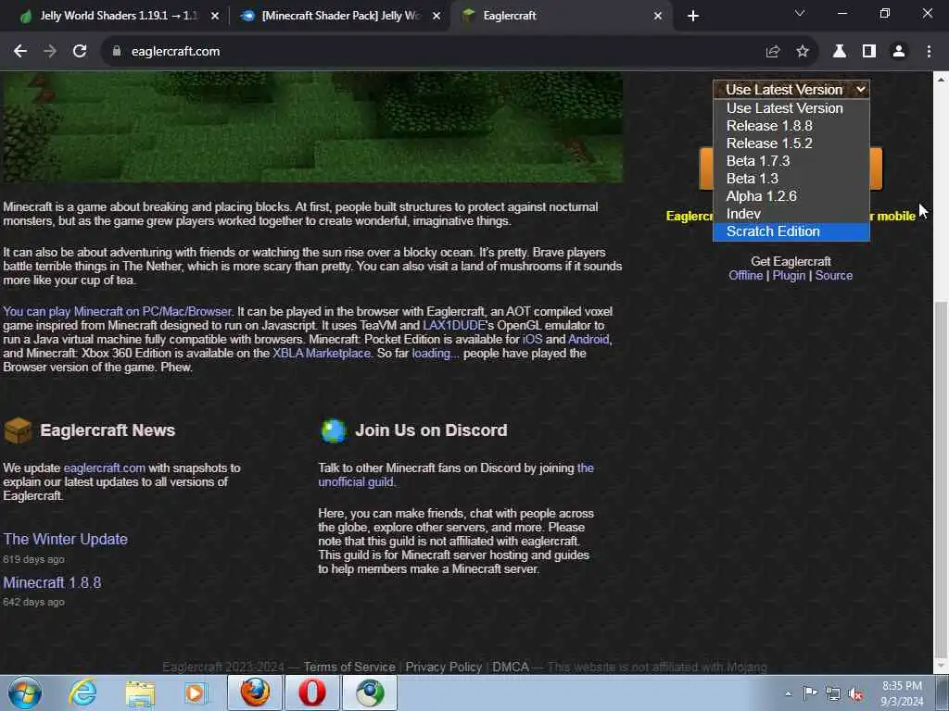Open a new tab with plus button
949x711 pixels.
click(x=693, y=16)
